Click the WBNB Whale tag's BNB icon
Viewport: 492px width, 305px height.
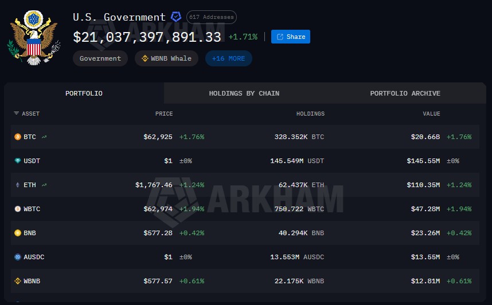pyautogui.click(x=145, y=58)
